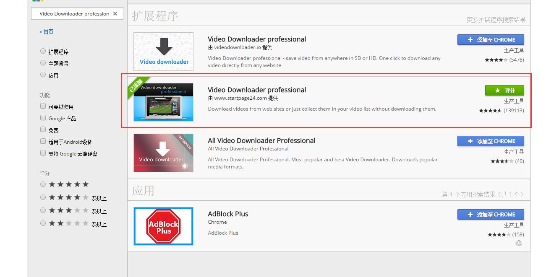Click the Google Drive icon under AdBlock Plus

tap(519, 243)
